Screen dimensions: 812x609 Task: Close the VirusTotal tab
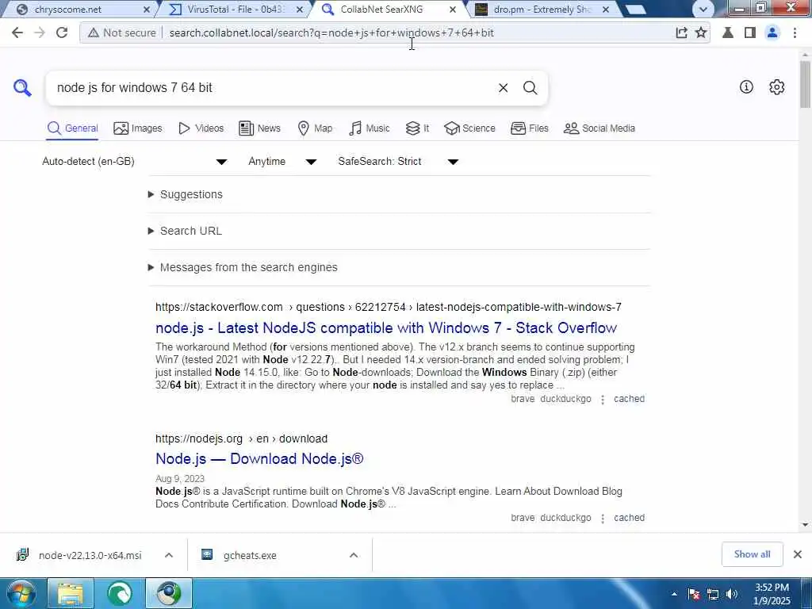click(299, 10)
